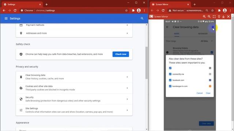Tap Cancel in the clear sites dialog
Screen dimensions: 234x131
coord(200,93)
